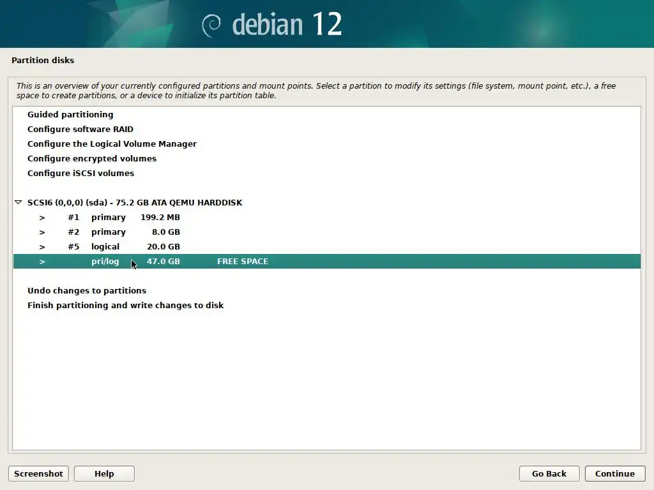The image size is (654, 490).
Task: Click the 20.0 GB size value
Action: click(163, 247)
